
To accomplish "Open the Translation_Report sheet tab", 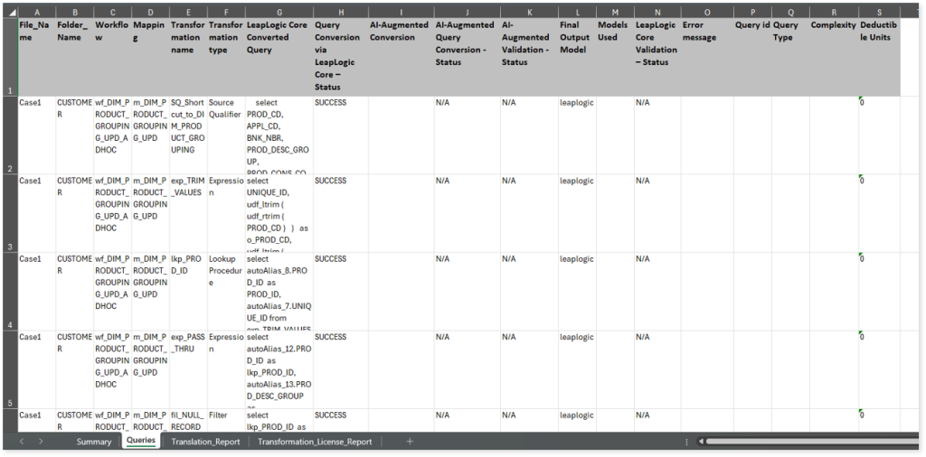I will [204, 442].
